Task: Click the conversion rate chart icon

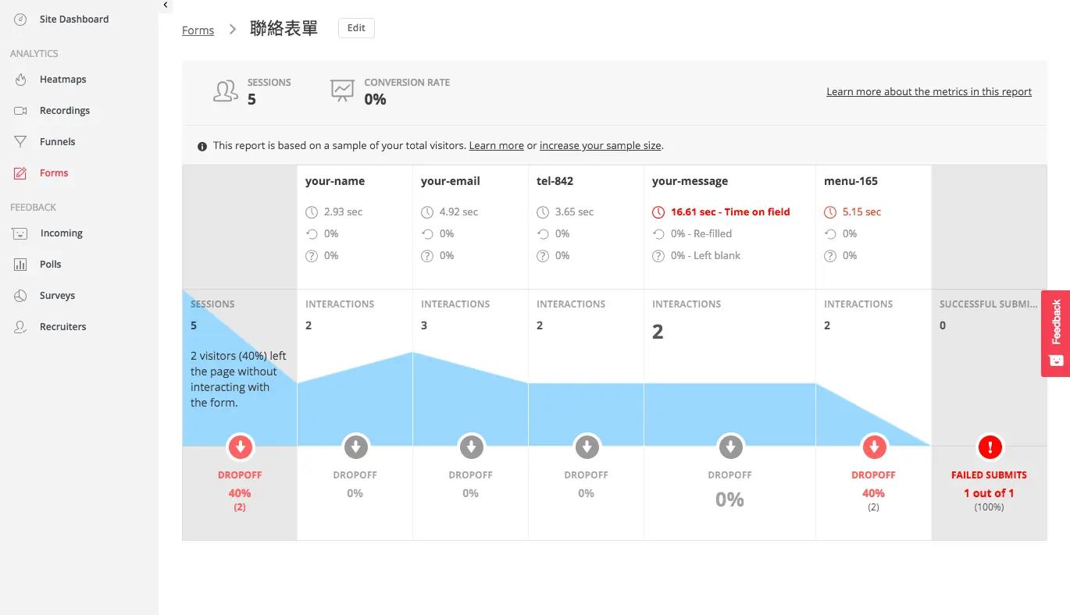Action: [342, 91]
